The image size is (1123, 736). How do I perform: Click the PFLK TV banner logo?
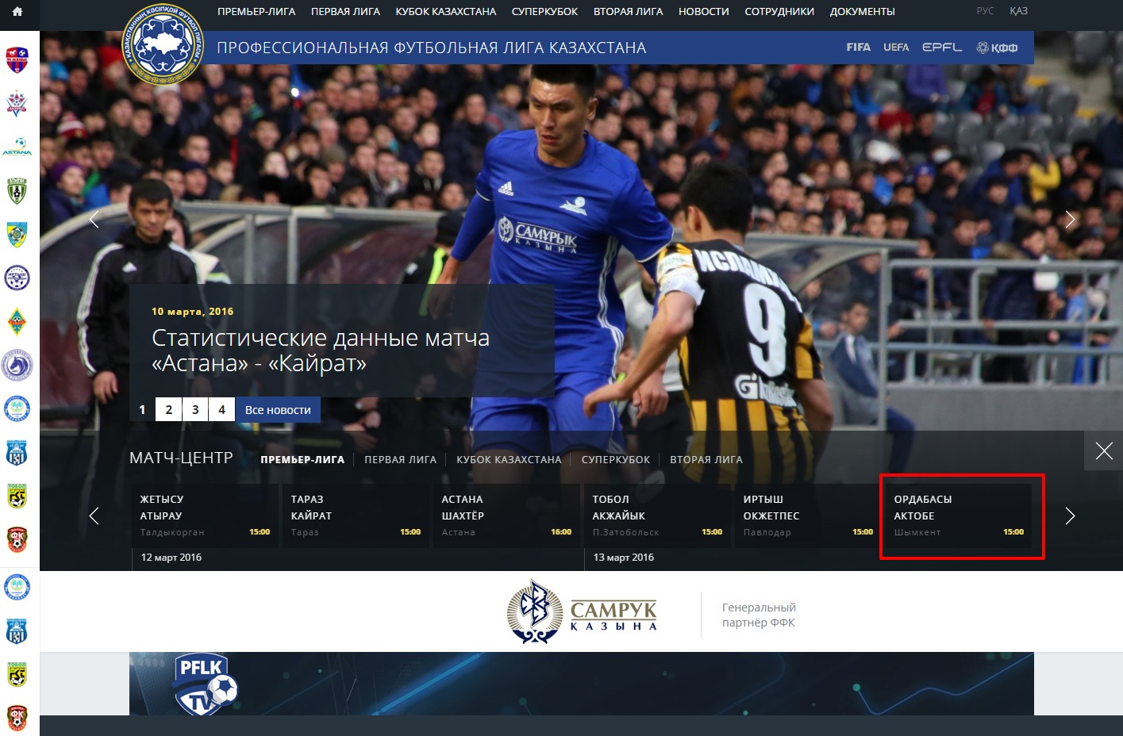[x=204, y=684]
